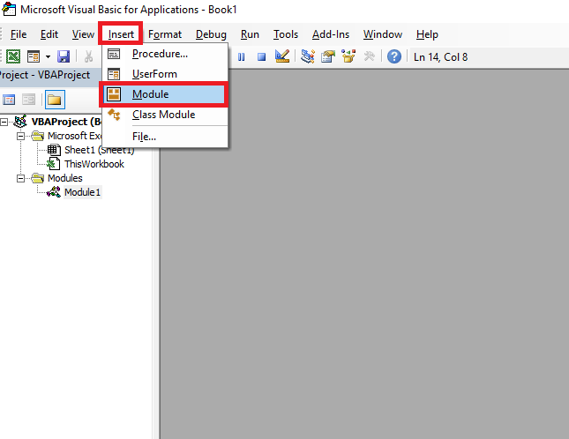Click the Project - VBAProject pane title

[x=45, y=75]
